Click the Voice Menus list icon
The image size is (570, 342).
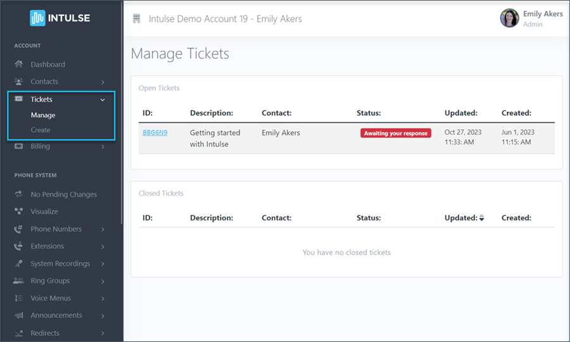18,298
